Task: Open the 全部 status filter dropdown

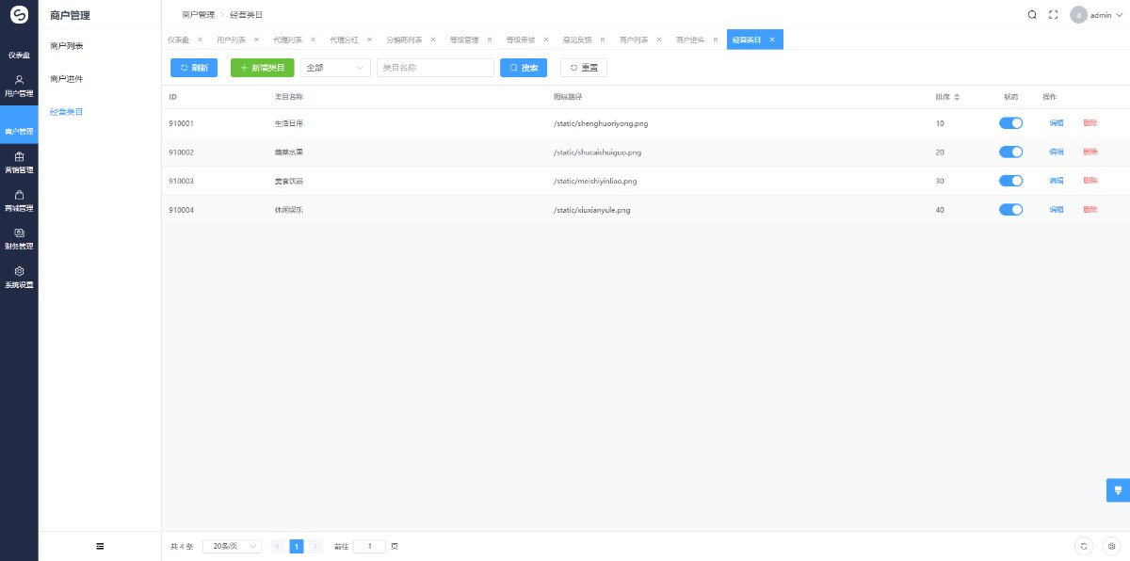Action: tap(335, 68)
